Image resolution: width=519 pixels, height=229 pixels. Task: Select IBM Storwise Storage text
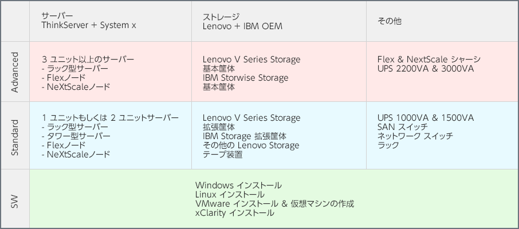(x=245, y=78)
